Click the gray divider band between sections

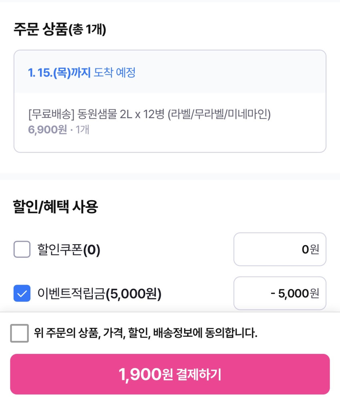pos(170,176)
